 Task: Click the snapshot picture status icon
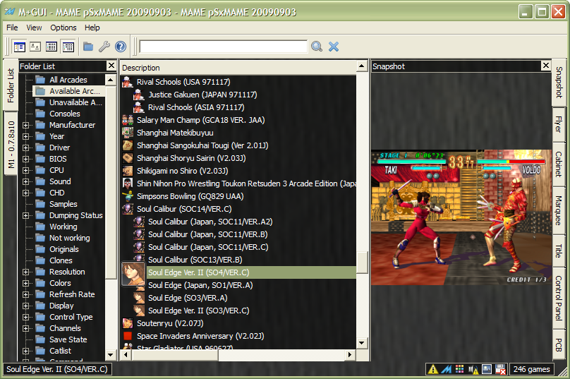point(486,369)
